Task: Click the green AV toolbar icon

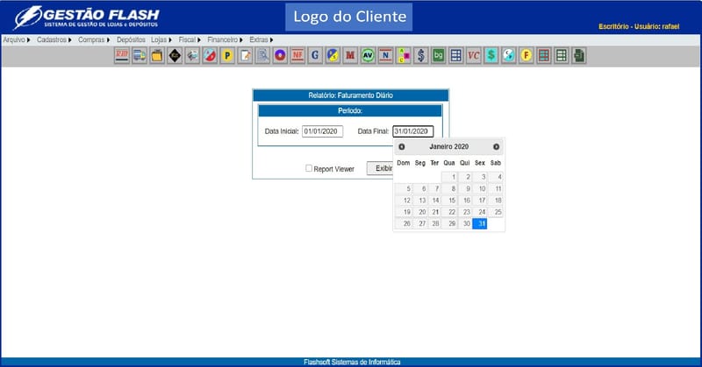Action: point(369,56)
